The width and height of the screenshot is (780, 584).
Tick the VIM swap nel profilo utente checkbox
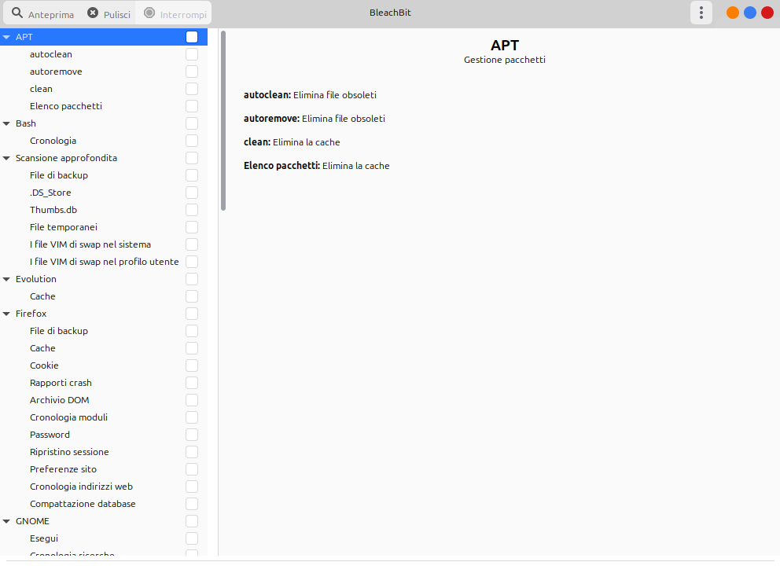(x=192, y=262)
